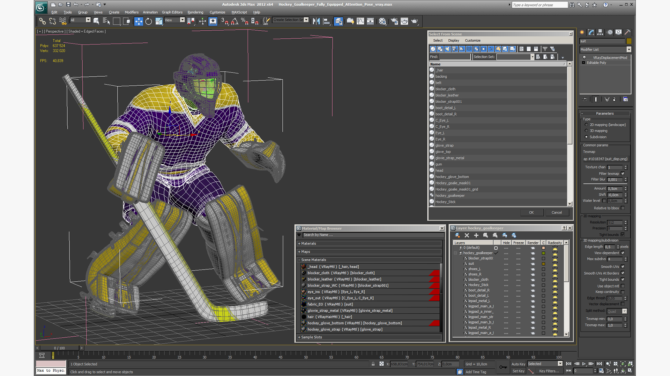Click the Render Production teapot icon

pos(415,21)
